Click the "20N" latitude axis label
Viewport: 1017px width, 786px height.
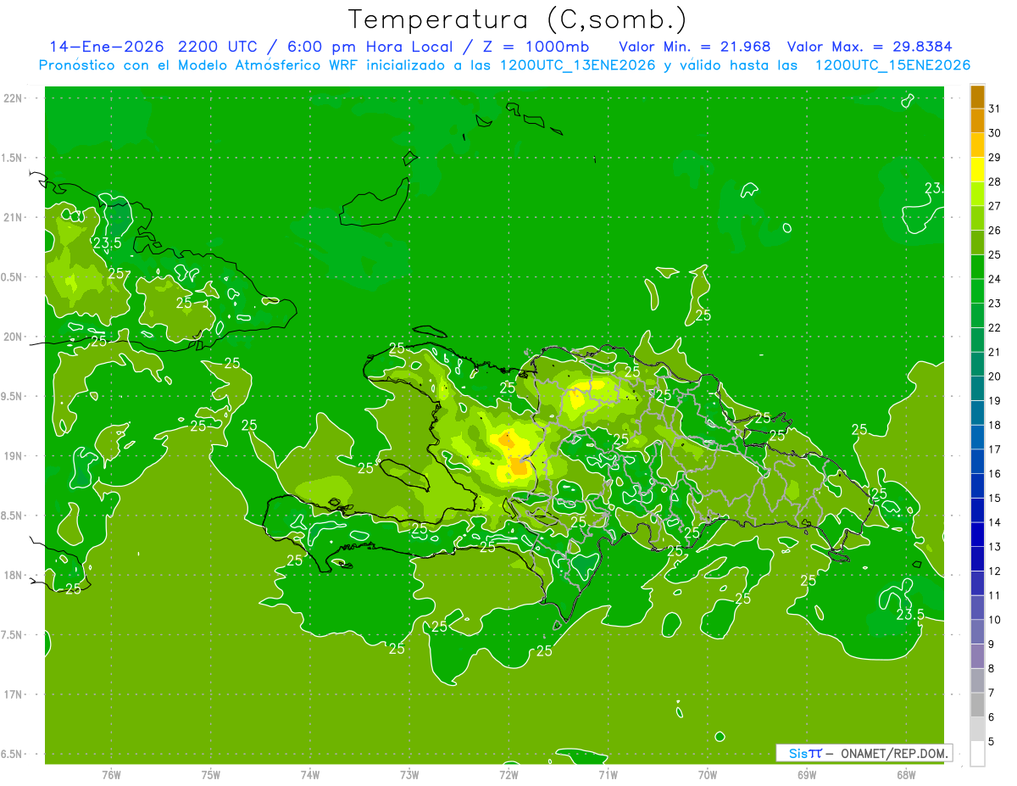[14, 337]
